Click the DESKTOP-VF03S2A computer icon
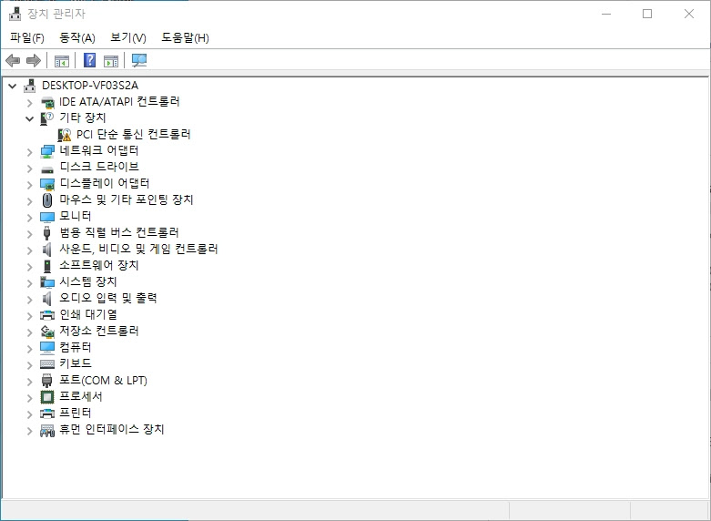711x521 pixels. [x=30, y=86]
